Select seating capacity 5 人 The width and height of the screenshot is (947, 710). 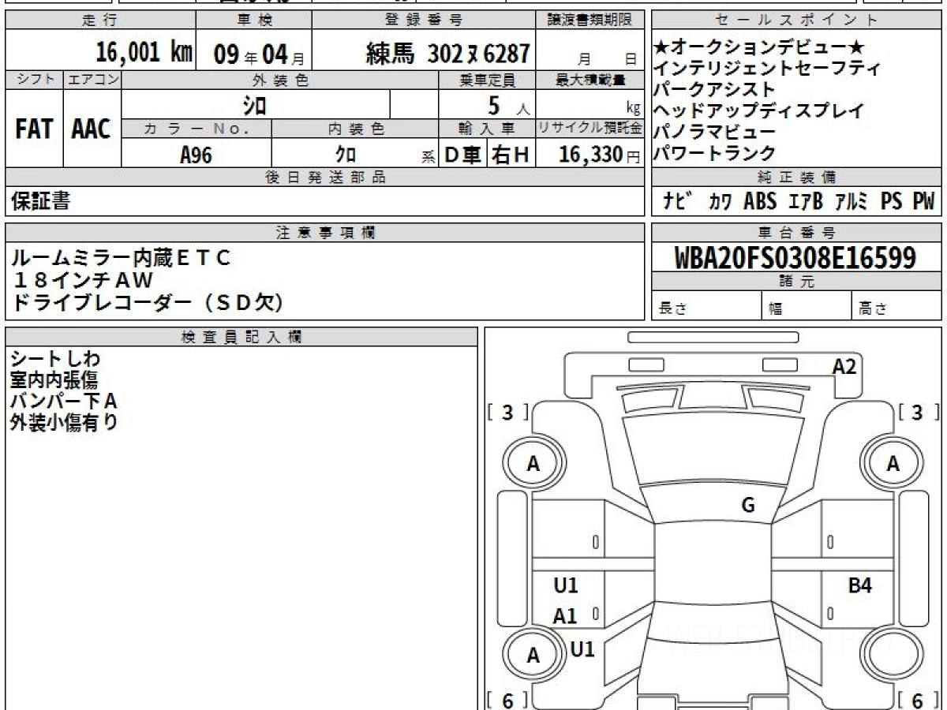[x=507, y=106]
